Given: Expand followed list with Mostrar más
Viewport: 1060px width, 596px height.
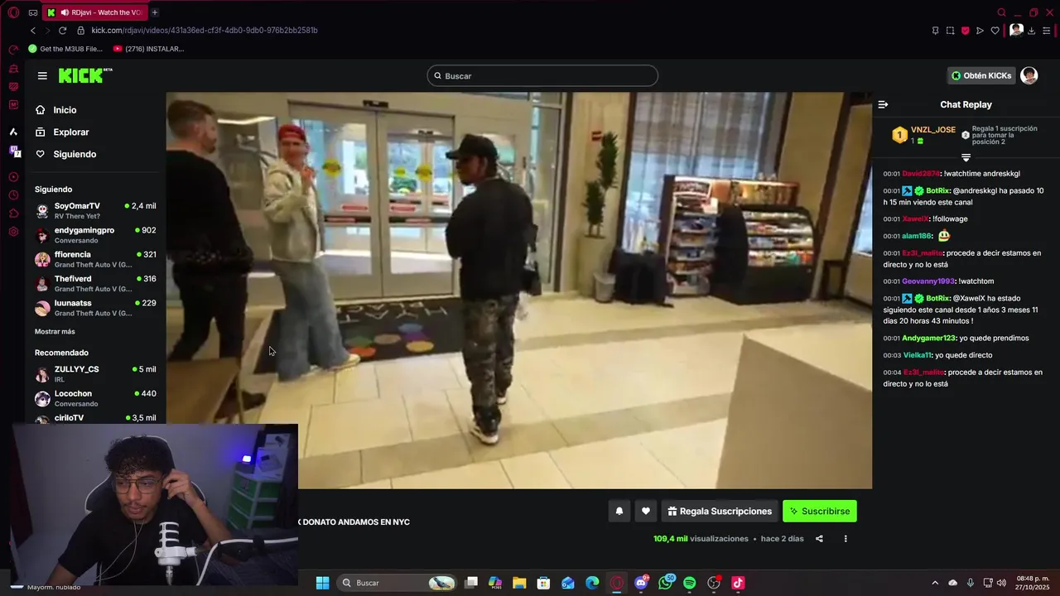Looking at the screenshot, I should click(x=55, y=332).
